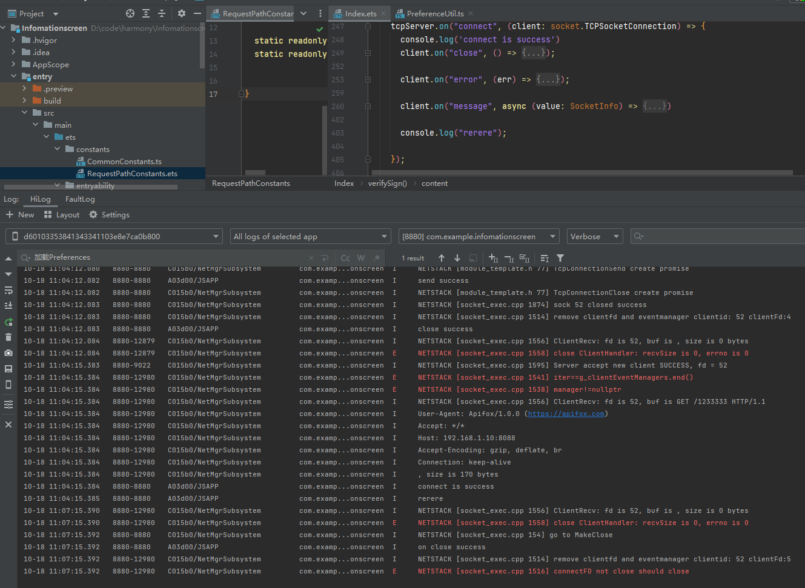Select the HiLog tab
The width and height of the screenshot is (805, 588).
[x=41, y=199]
